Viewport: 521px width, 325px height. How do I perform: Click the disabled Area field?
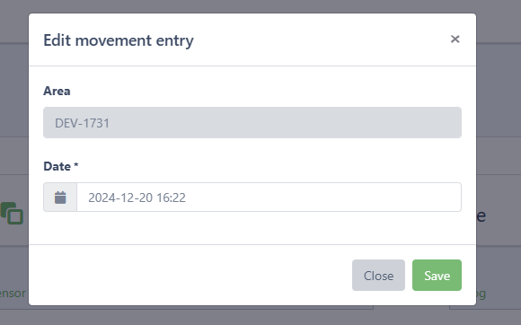[x=252, y=122]
